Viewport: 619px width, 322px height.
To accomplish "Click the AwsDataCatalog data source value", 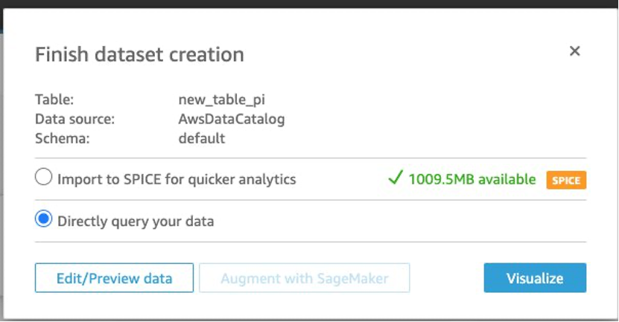I will point(231,119).
